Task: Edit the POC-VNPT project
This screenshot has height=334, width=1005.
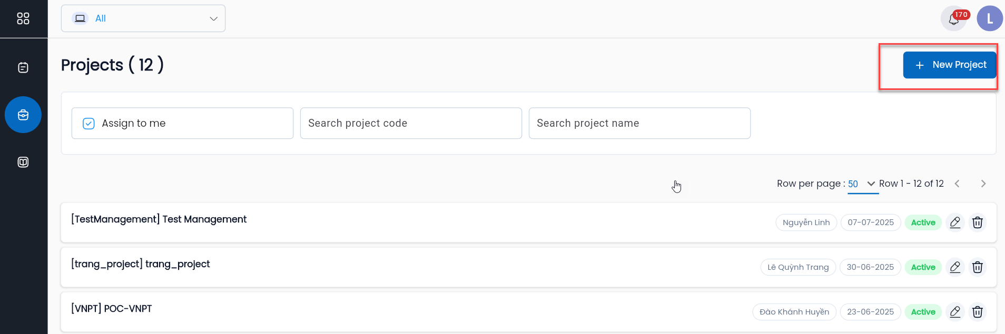Action: pos(955,312)
